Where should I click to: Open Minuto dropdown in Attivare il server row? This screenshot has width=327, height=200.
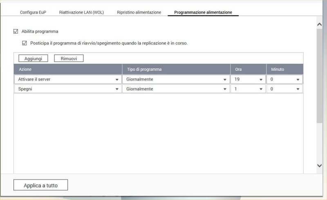tap(284, 79)
